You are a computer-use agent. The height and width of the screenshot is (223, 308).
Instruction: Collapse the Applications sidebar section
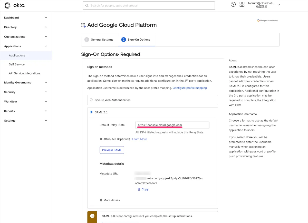[x=46, y=46]
